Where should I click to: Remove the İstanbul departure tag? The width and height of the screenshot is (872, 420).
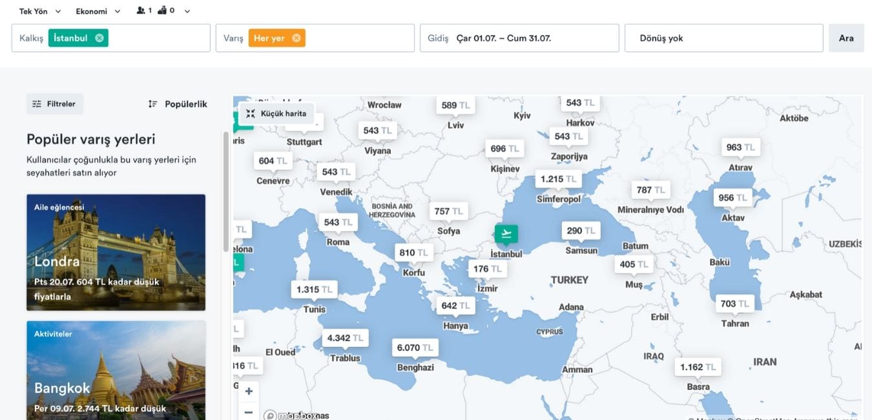pyautogui.click(x=99, y=38)
